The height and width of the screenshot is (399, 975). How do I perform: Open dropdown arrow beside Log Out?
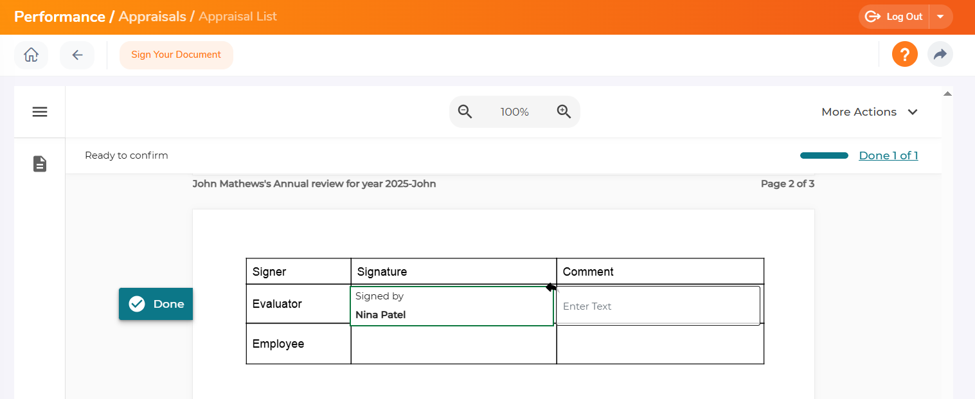tap(940, 17)
